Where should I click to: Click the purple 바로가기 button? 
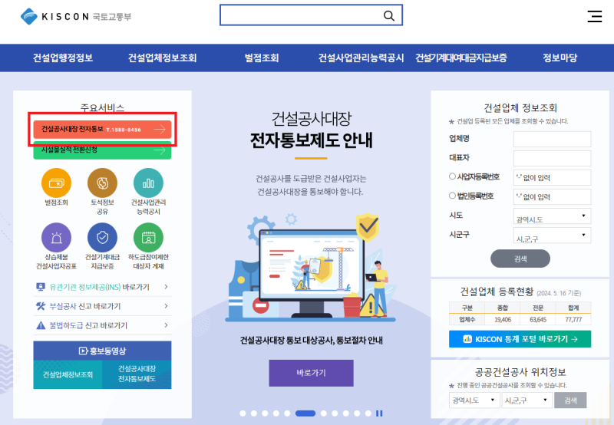[311, 373]
